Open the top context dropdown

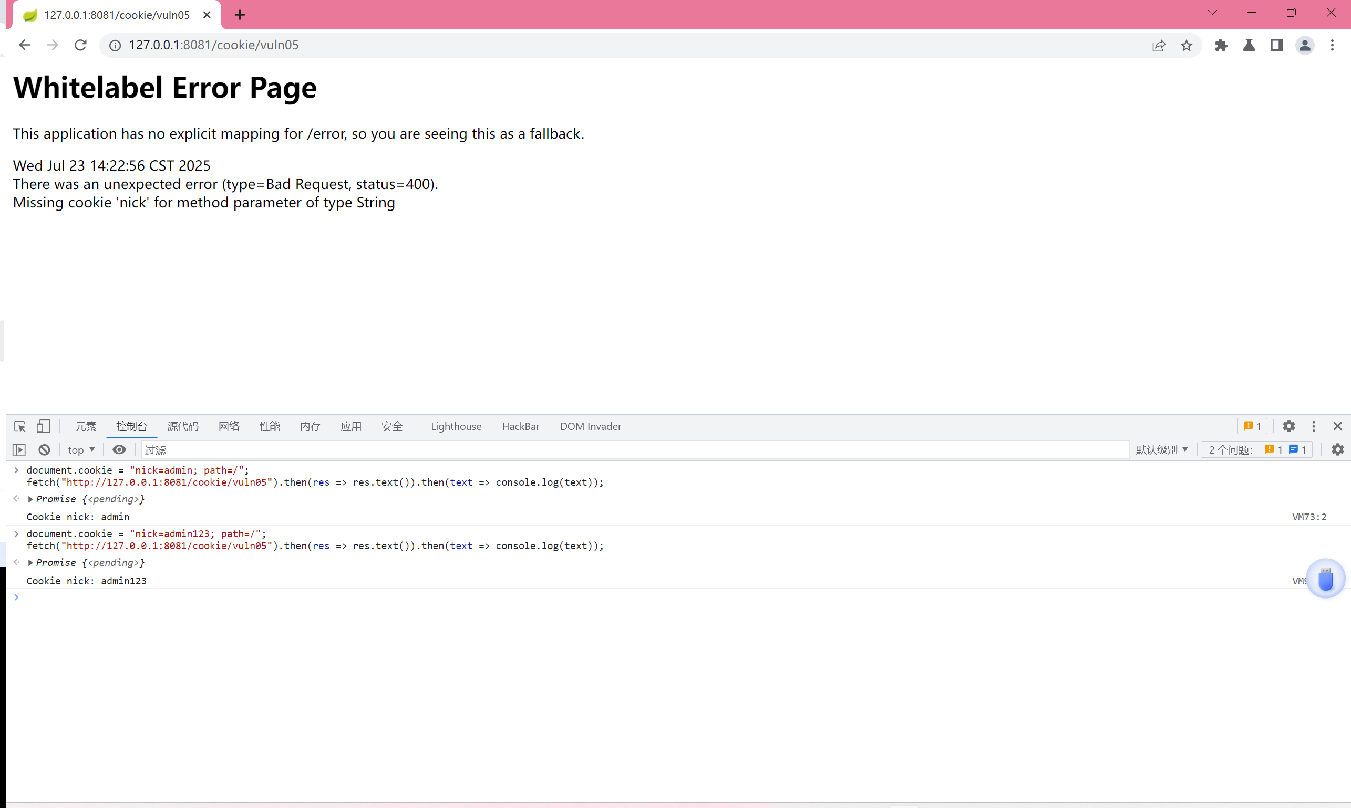[x=81, y=450]
